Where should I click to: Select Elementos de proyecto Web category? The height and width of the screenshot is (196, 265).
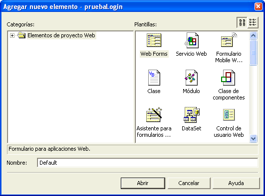coord(61,35)
